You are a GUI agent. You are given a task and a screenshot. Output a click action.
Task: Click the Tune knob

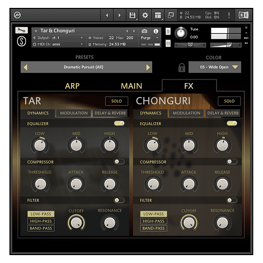(x=181, y=33)
